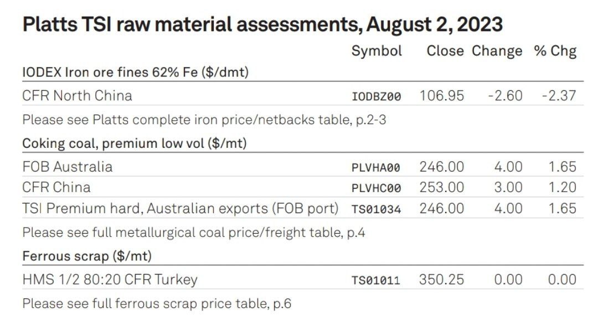Open the metallurgical coal price/freight table reference
This screenshot has height=325, width=598.
point(194,233)
